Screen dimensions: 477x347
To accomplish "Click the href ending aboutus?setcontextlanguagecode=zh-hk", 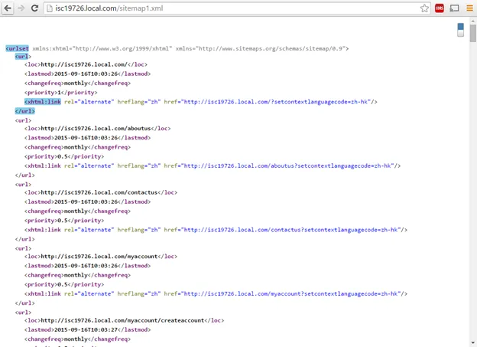I will pyautogui.click(x=287, y=166).
